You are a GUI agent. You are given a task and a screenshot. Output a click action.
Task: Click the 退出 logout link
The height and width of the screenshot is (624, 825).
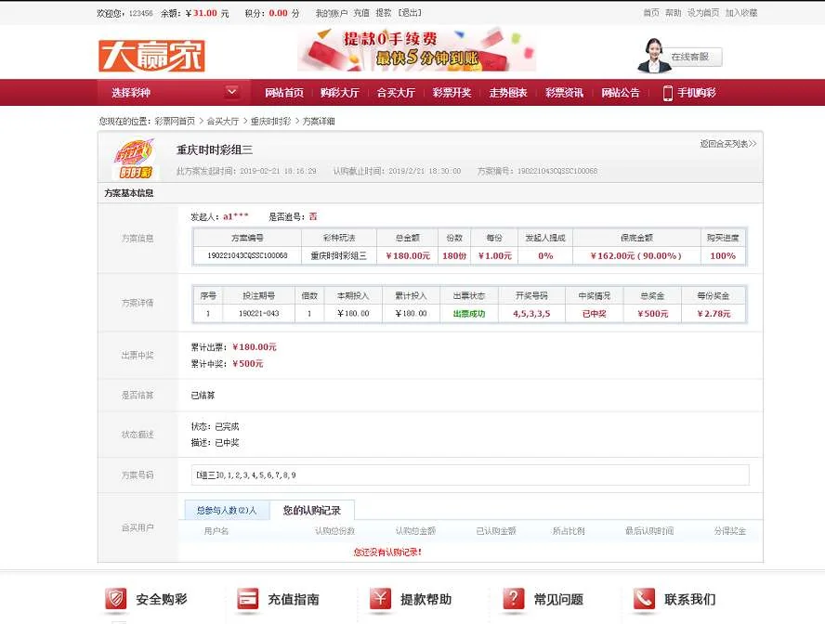click(409, 13)
